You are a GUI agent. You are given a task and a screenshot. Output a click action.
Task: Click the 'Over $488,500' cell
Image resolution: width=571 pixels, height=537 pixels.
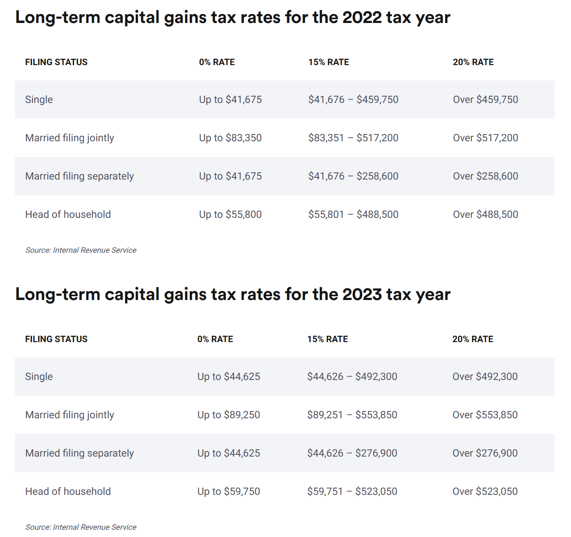485,214
